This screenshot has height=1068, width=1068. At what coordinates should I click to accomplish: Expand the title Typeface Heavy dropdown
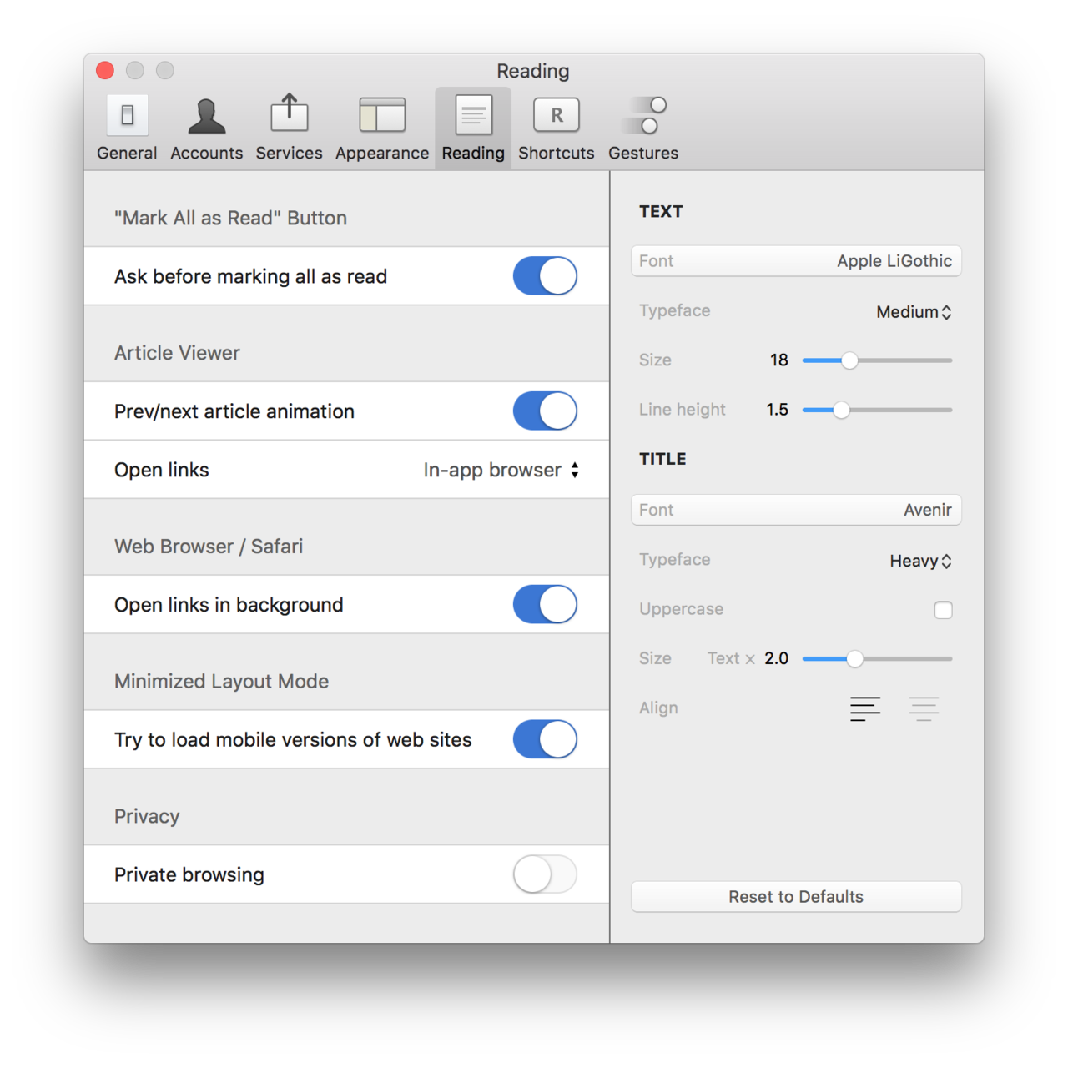(x=920, y=562)
